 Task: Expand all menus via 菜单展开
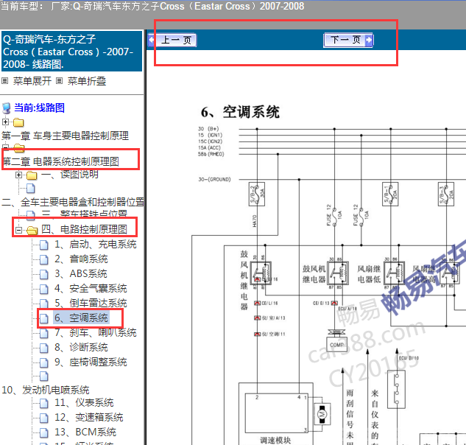pos(32,81)
